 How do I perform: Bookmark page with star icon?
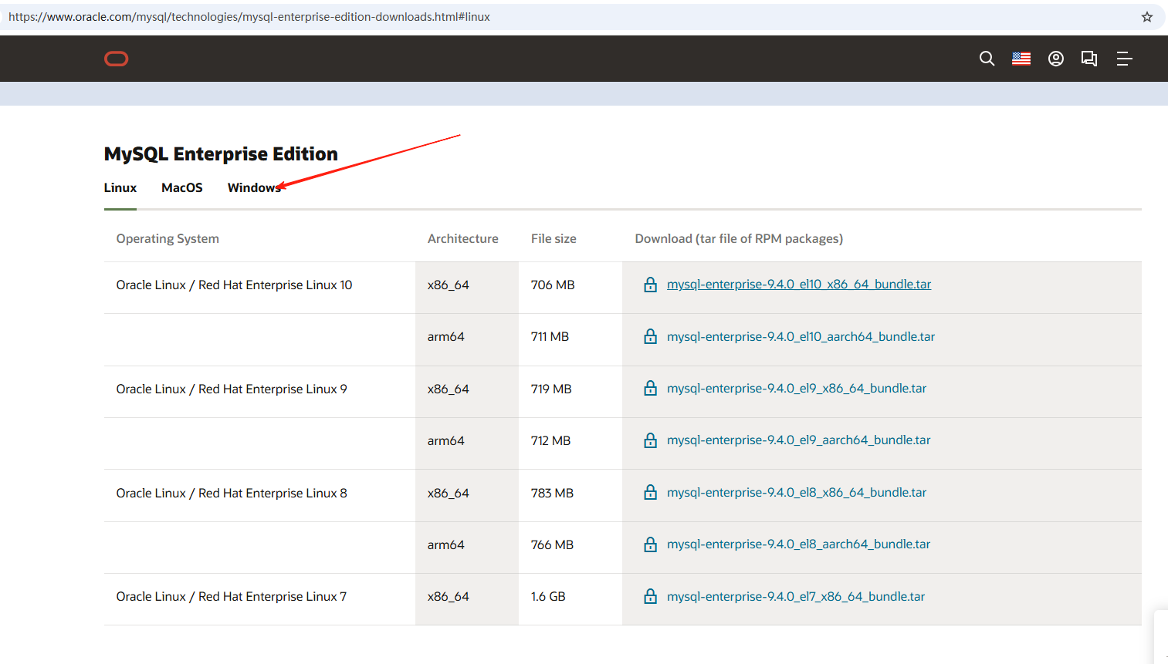click(1147, 17)
